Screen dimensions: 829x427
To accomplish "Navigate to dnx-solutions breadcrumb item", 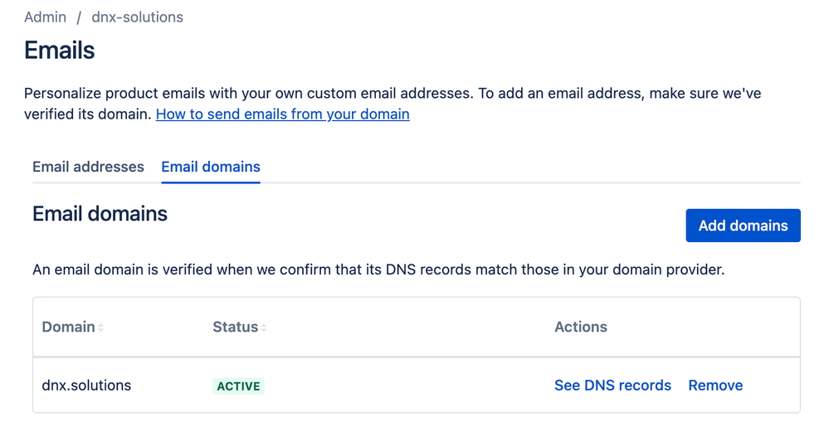I will 137,17.
